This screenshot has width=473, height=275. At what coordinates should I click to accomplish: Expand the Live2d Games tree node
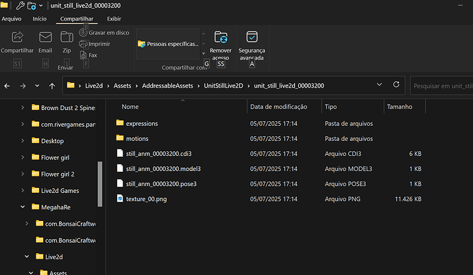tap(23, 190)
